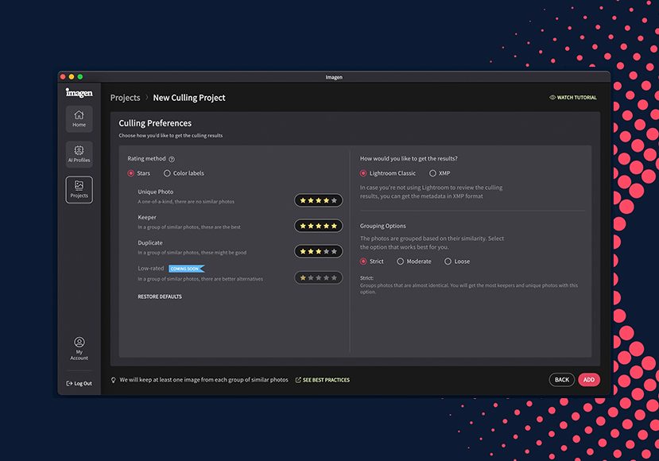
Task: Click the macOS yellow minimize button
Action: [x=72, y=76]
